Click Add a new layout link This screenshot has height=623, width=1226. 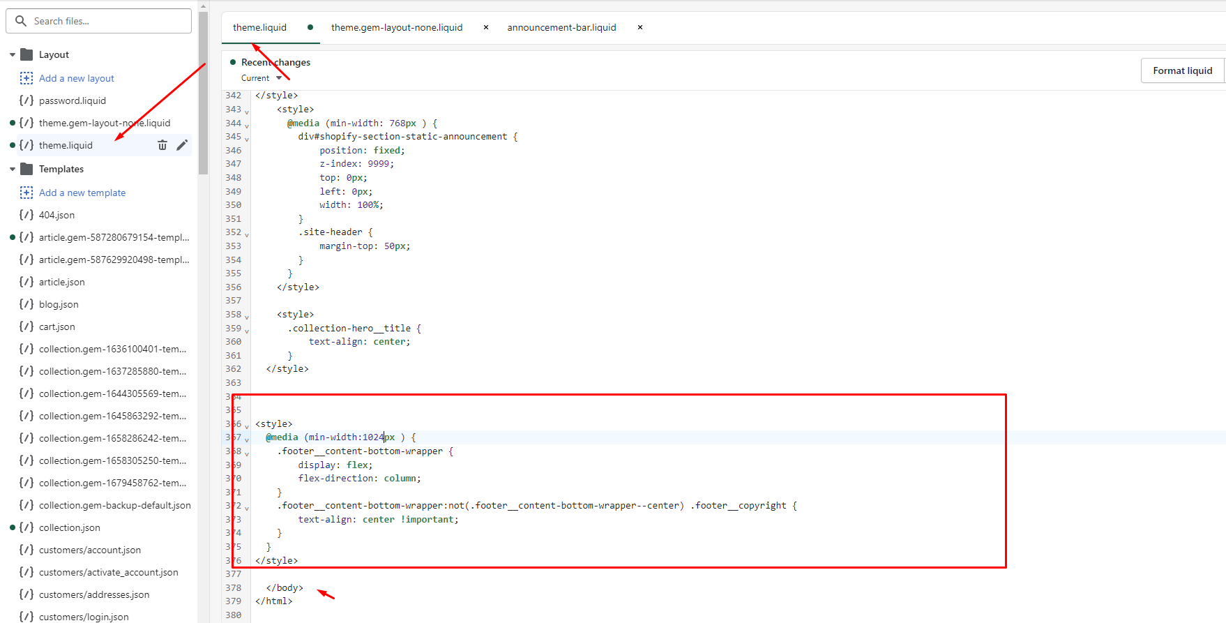pos(77,78)
